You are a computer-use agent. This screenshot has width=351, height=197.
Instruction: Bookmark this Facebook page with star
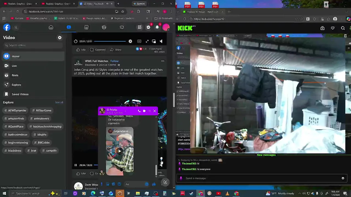123,11
